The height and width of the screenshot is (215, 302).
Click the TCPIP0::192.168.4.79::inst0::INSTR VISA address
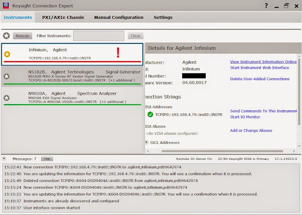click(x=189, y=115)
